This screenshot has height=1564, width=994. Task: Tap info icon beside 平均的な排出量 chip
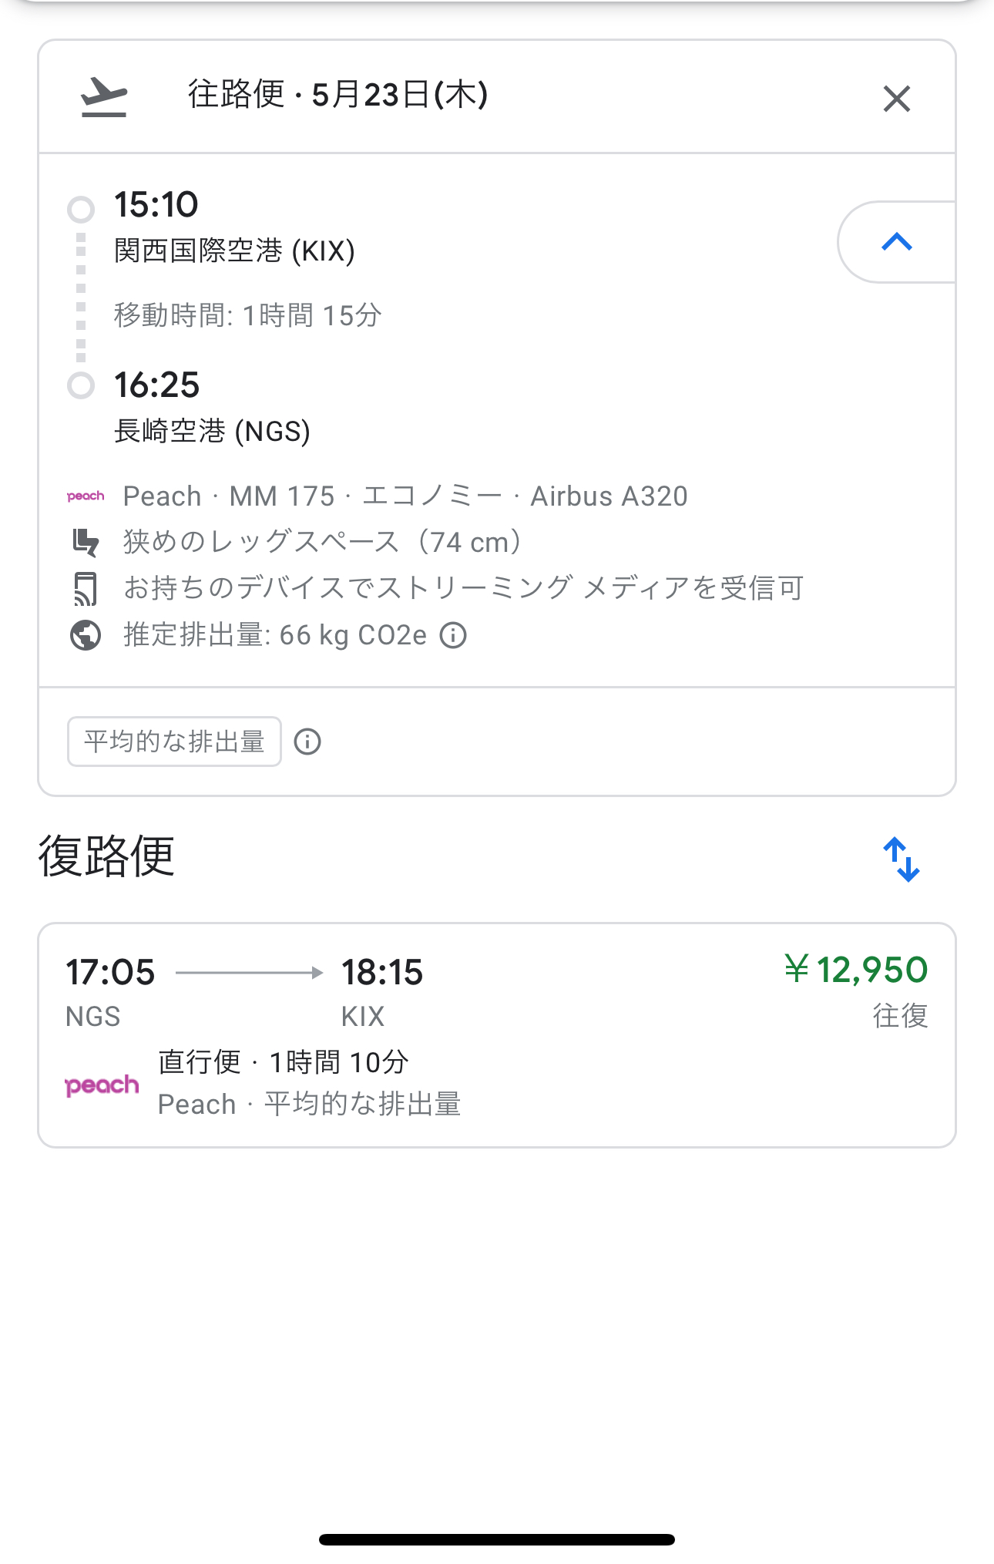(x=307, y=742)
